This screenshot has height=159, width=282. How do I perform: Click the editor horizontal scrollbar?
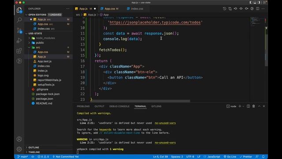click(141, 101)
